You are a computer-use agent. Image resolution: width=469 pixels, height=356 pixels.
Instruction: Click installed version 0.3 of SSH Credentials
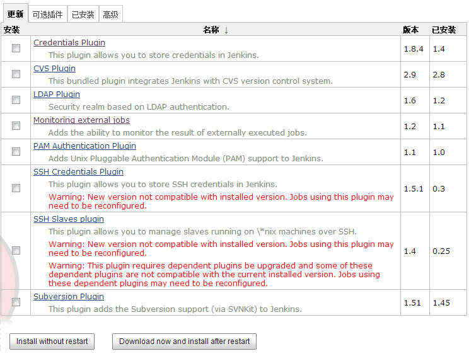(439, 189)
